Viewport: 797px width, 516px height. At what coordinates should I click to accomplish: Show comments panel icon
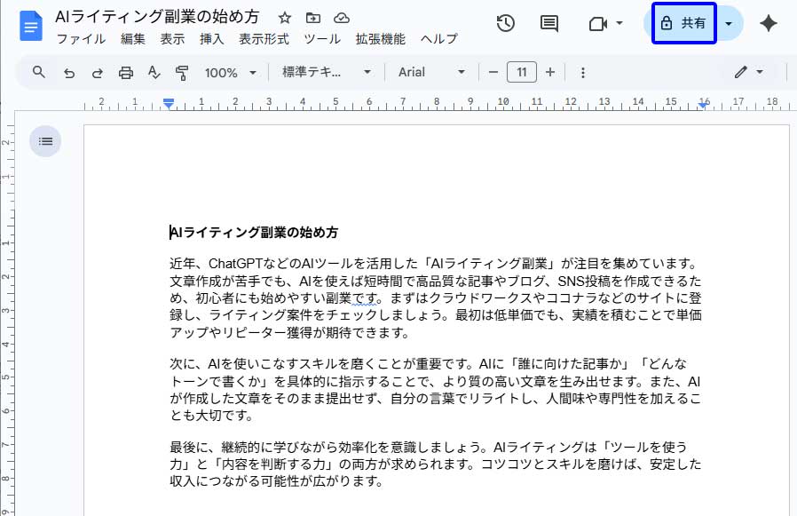[549, 23]
